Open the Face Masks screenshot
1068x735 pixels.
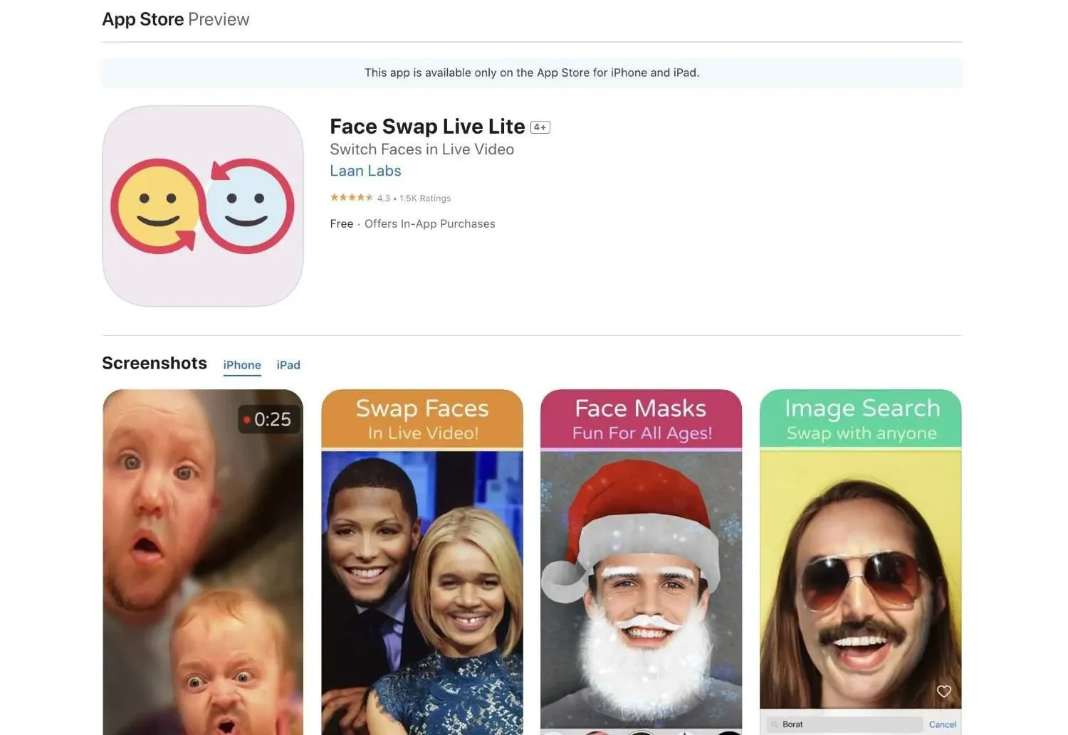pos(641,562)
